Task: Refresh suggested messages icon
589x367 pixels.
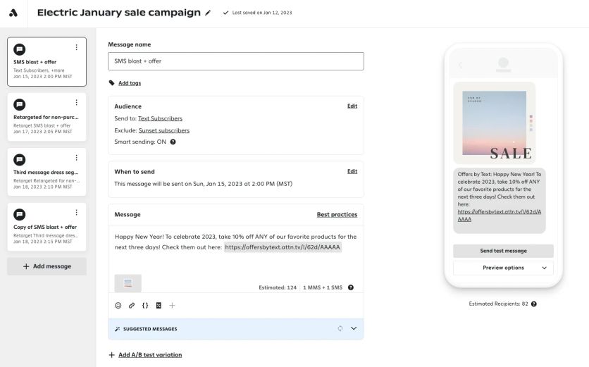Action: 340,328
